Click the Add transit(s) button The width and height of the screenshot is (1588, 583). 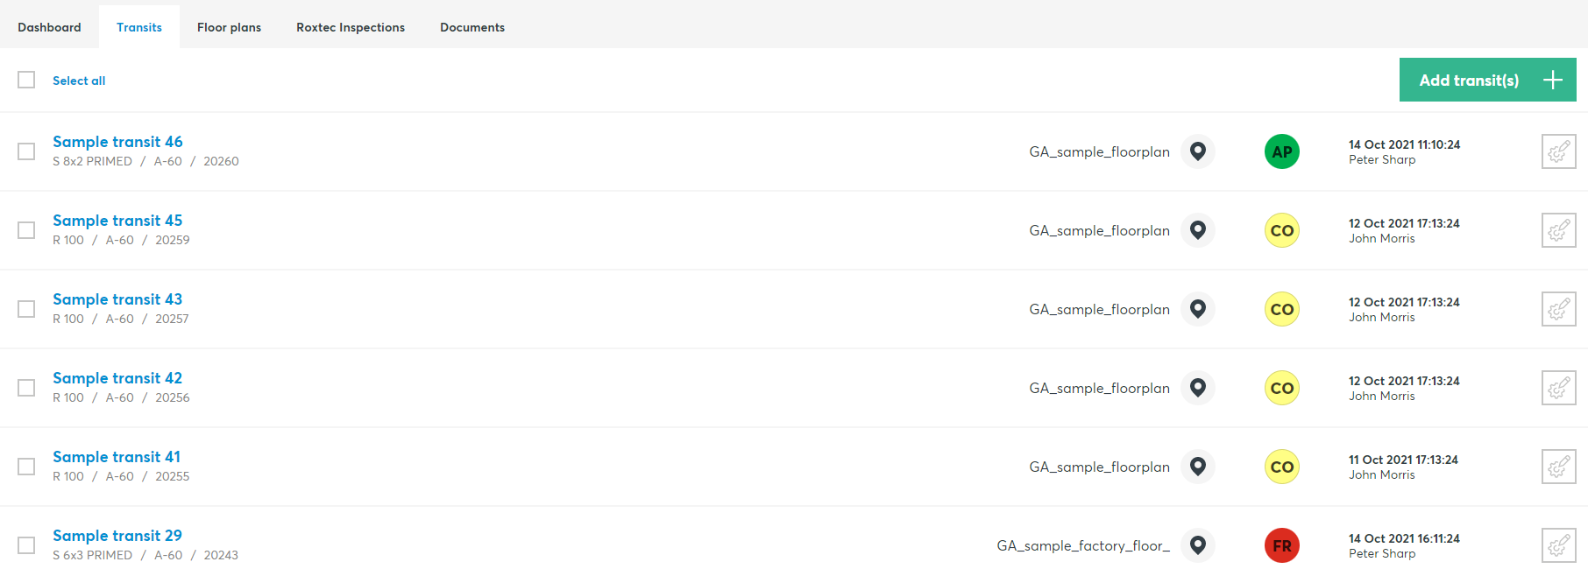[x=1469, y=80]
